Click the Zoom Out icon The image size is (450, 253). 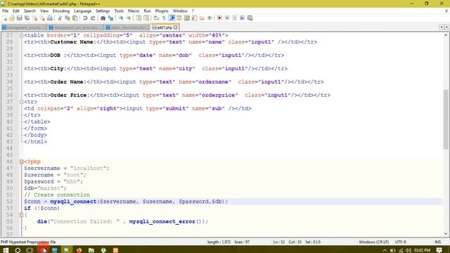(x=129, y=18)
